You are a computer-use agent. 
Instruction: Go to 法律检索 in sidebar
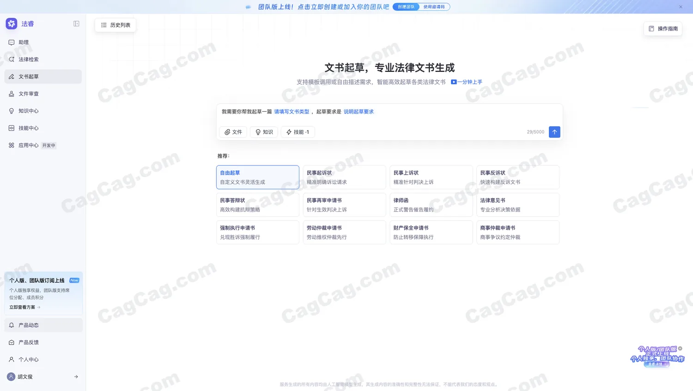[x=43, y=59]
